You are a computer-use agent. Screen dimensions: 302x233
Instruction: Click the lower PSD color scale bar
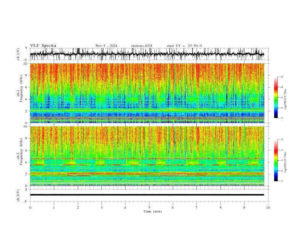click(x=276, y=160)
